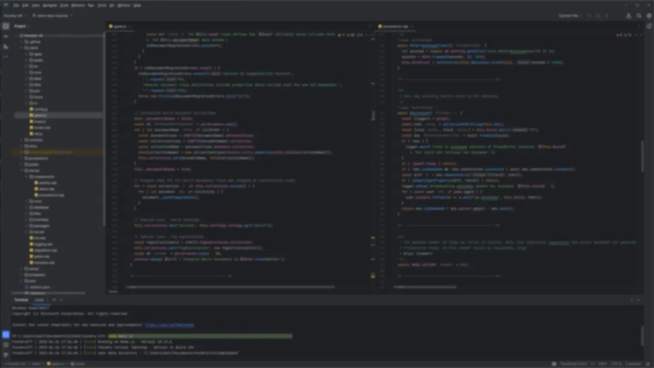This screenshot has width=654, height=368.
Task: Switch to the game.js editor tab
Action: tap(119, 26)
